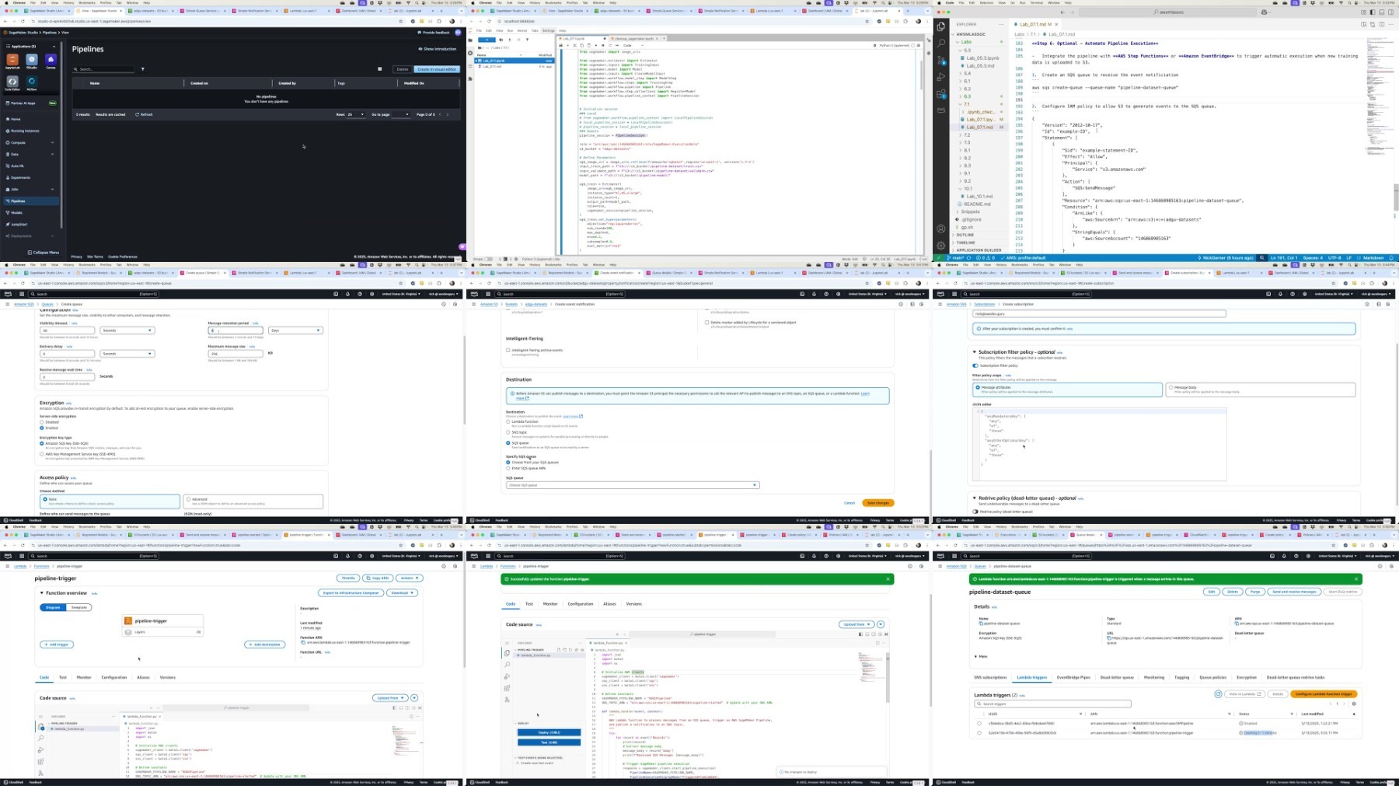
Task: Click the Copilot icon in VS Code title bar
Action: pyautogui.click(x=1265, y=12)
